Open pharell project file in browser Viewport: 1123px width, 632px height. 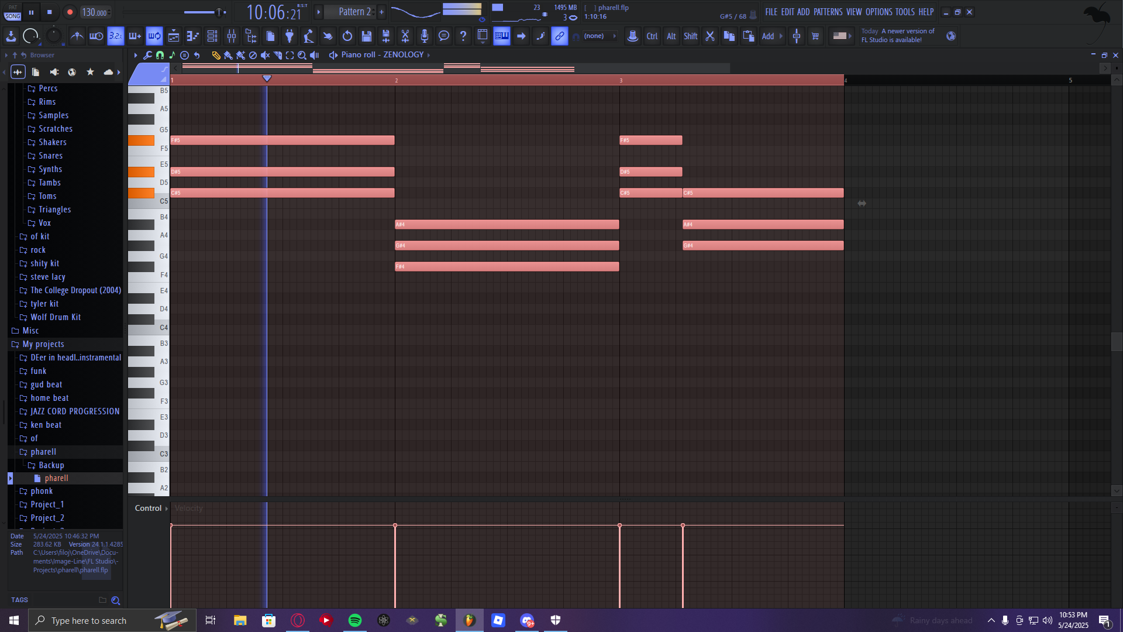tap(56, 479)
